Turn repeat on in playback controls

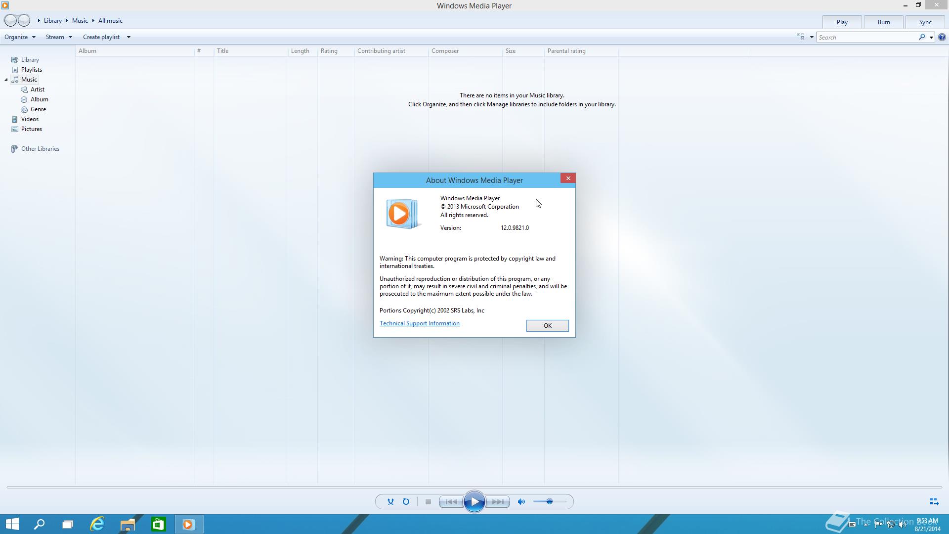pyautogui.click(x=406, y=502)
